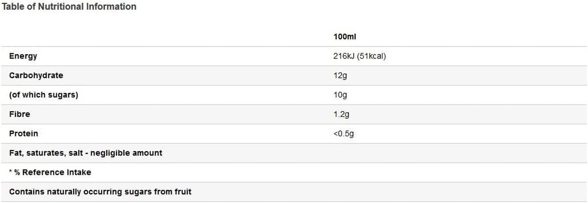Click the % Reference Intake footnote

tap(50, 172)
